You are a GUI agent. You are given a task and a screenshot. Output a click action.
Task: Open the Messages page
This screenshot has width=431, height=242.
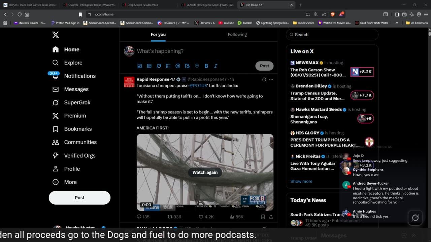coord(70,89)
